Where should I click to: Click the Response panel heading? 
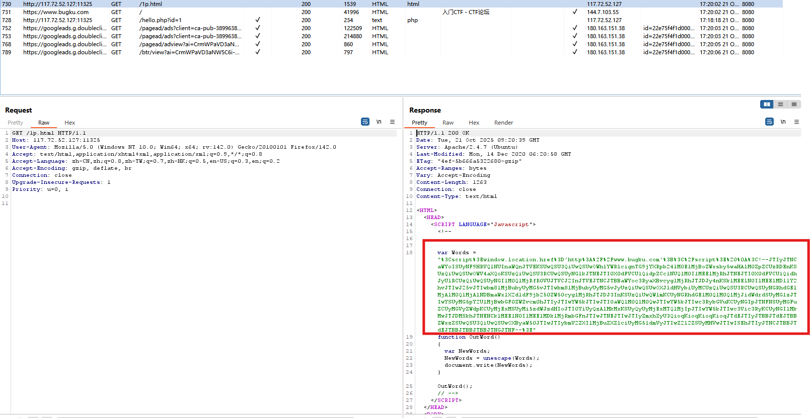point(425,110)
